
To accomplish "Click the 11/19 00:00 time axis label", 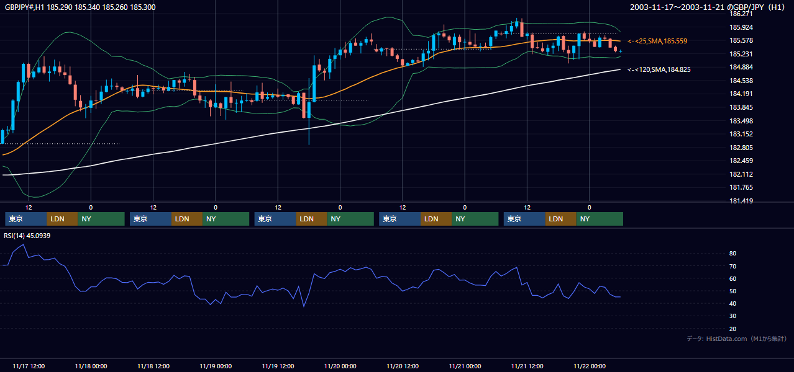I will coord(216,366).
